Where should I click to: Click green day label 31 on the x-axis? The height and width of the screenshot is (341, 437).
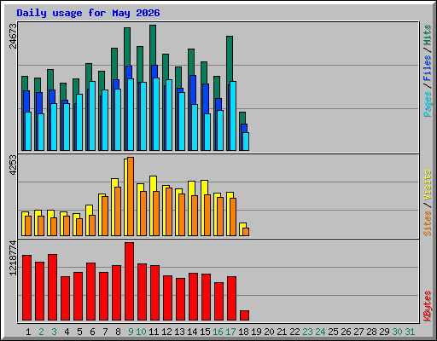[x=410, y=332]
